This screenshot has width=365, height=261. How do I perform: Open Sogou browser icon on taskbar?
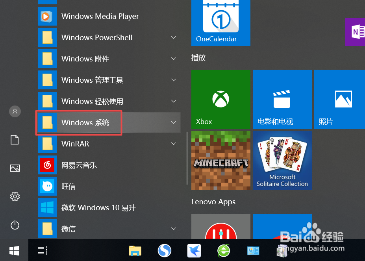tap(164, 251)
